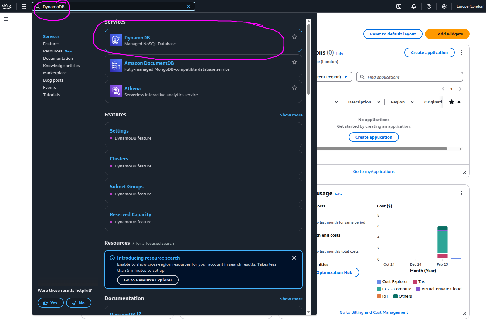
Task: Open the settings gear in header
Action: (x=444, y=6)
